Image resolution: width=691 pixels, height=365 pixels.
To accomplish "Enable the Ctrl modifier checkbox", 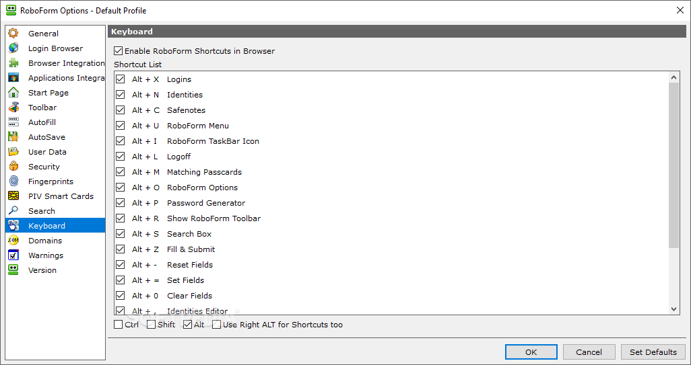I will tap(118, 325).
